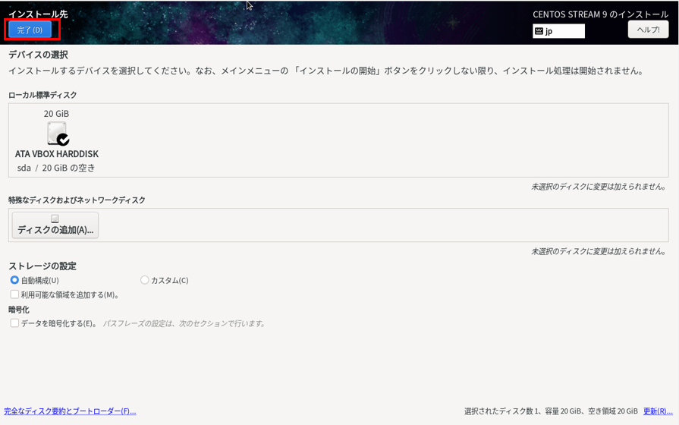Click 特殊なディスクおよびネットワークディスク label

pos(77,200)
